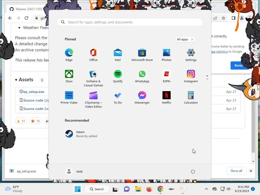Open Clipchamp Video Editor
The height and width of the screenshot is (195, 260).
point(93,100)
